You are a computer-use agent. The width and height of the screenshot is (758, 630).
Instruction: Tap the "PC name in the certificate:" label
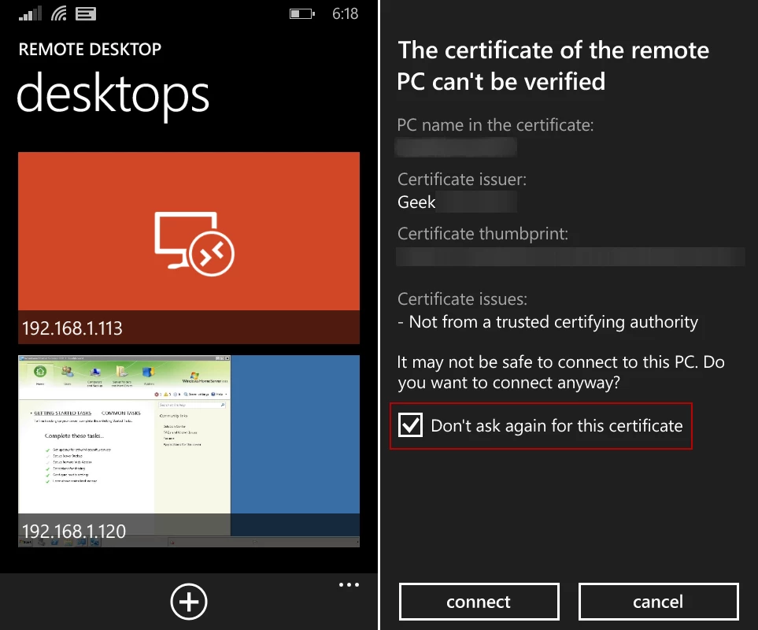[x=496, y=125]
